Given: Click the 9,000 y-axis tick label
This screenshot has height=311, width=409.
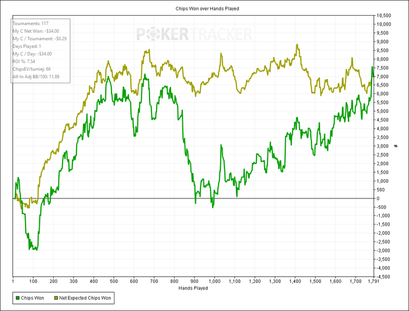Looking at the screenshot, I should 383,41.
